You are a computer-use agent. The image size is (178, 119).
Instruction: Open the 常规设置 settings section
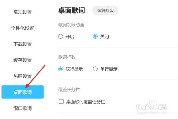click(x=23, y=12)
